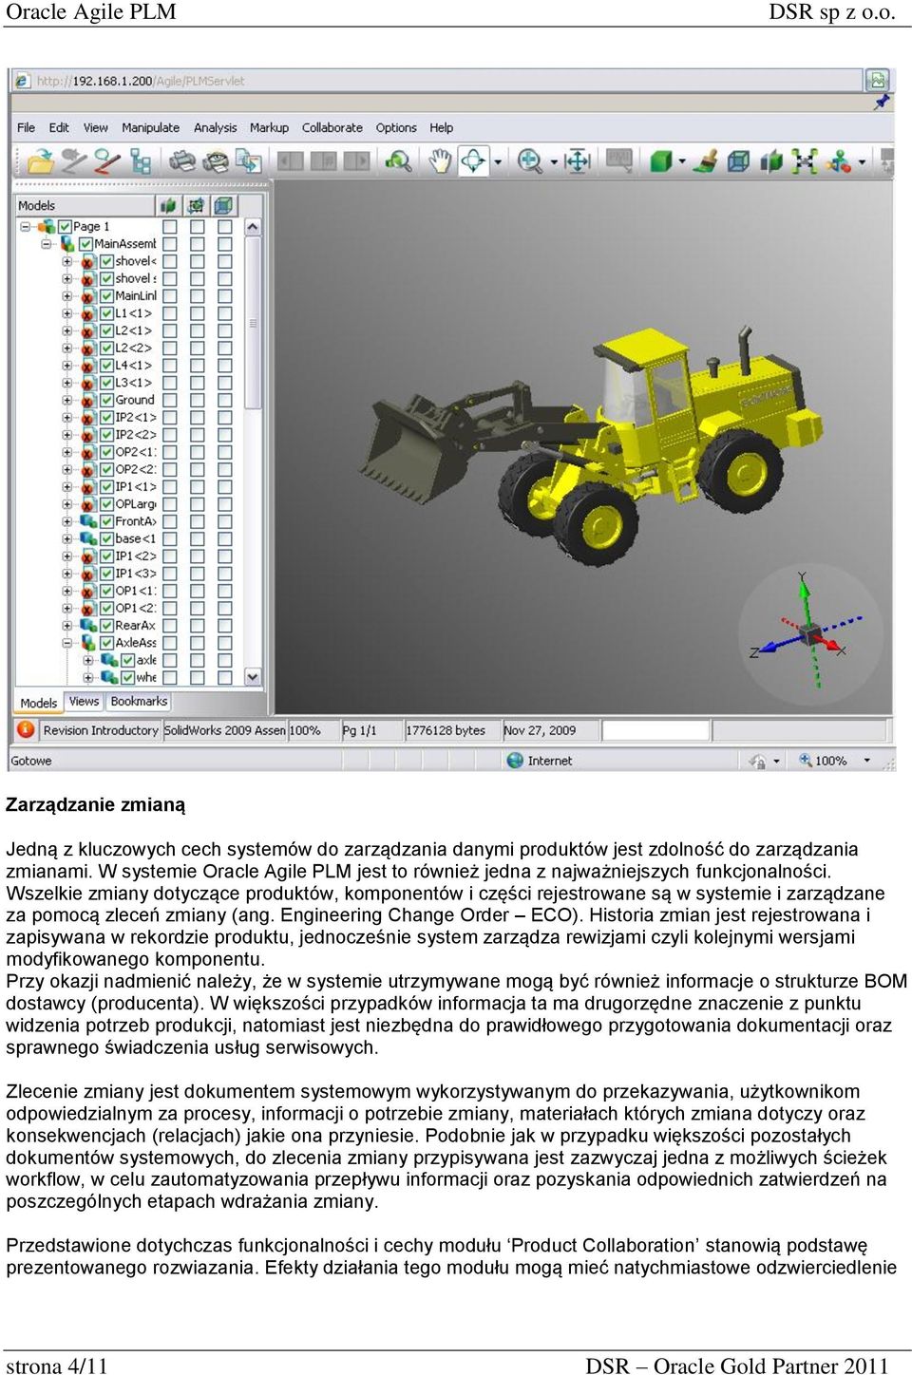Uncheck the L1<1> visibility checkbox
Image resolution: width=912 pixels, height=1375 pixels.
click(x=107, y=312)
